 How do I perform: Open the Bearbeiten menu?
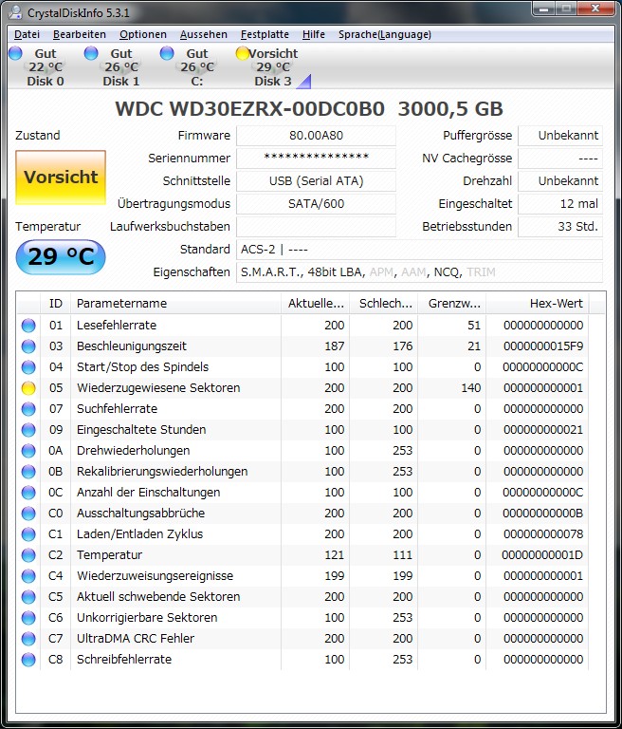click(80, 34)
